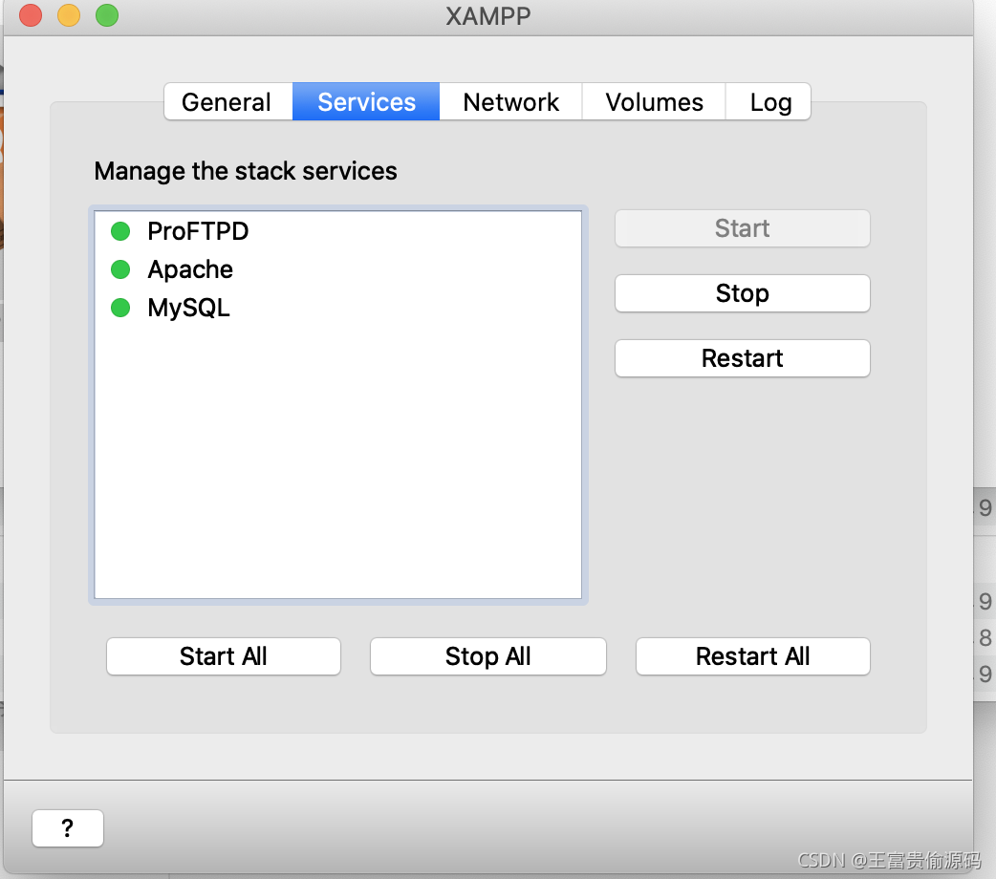Open help with the question mark button
This screenshot has width=996, height=879.
click(67, 828)
